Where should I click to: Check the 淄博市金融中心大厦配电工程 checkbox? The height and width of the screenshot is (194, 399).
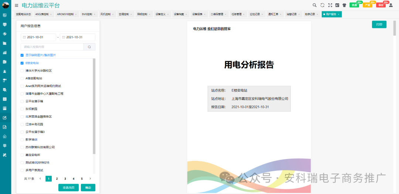coord(22,94)
